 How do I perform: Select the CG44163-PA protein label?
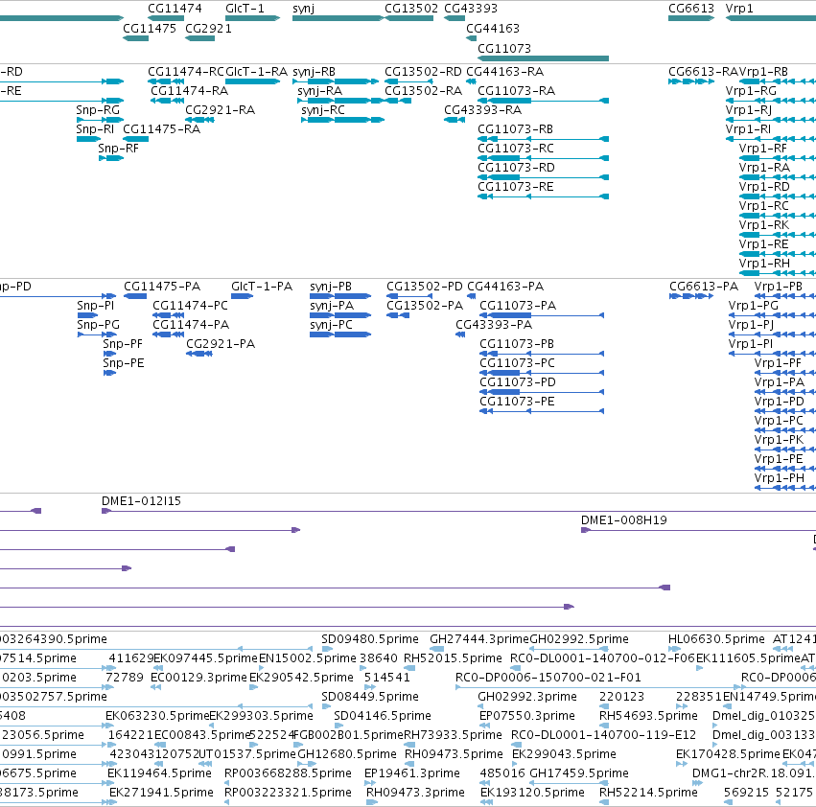coord(505,287)
